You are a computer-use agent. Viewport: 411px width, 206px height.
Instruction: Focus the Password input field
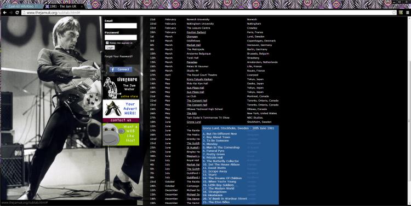[121, 37]
